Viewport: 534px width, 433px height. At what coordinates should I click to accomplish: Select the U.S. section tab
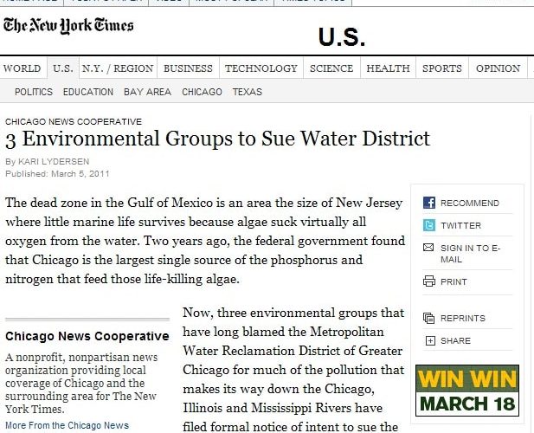point(63,68)
